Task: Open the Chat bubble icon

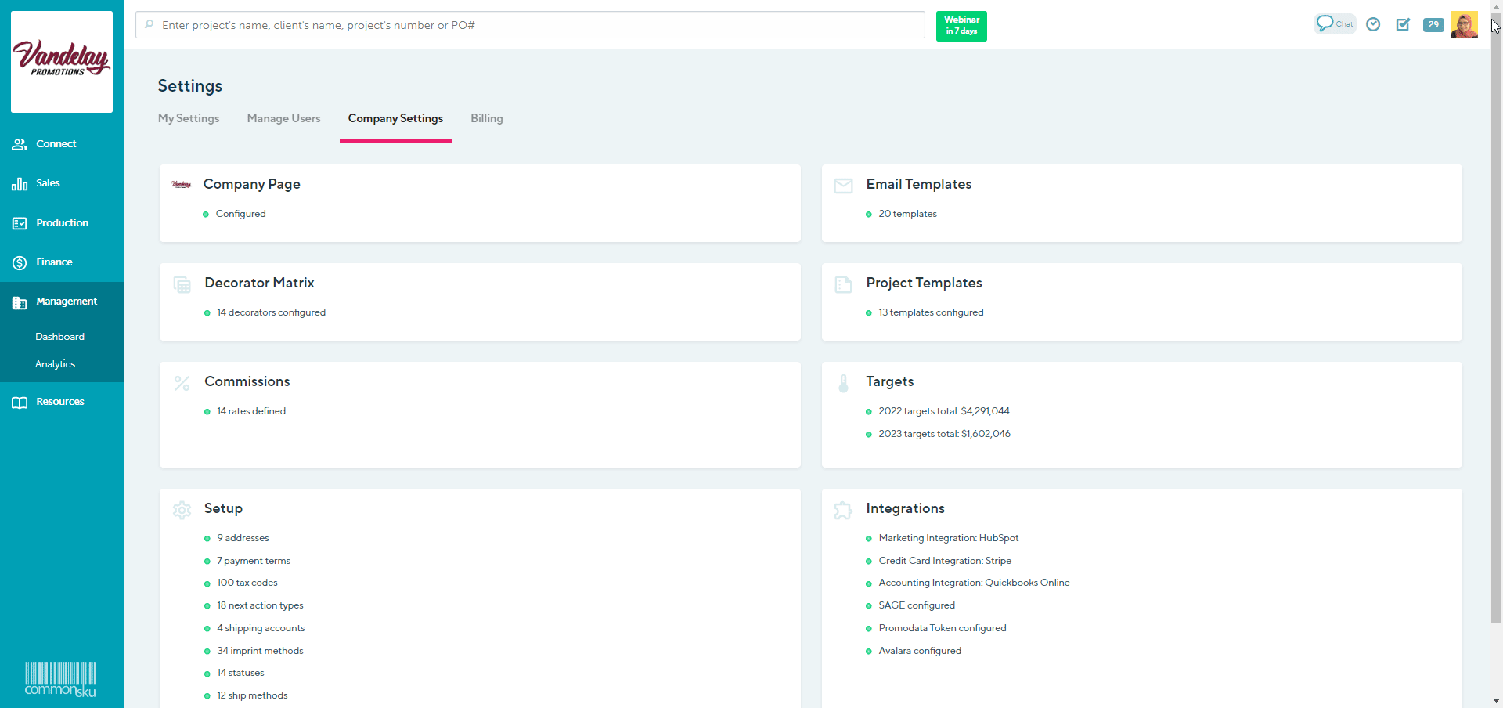Action: pyautogui.click(x=1334, y=24)
